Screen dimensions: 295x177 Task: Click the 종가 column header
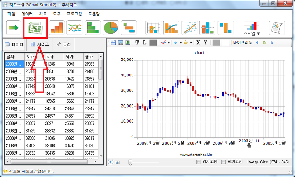pos(91,57)
